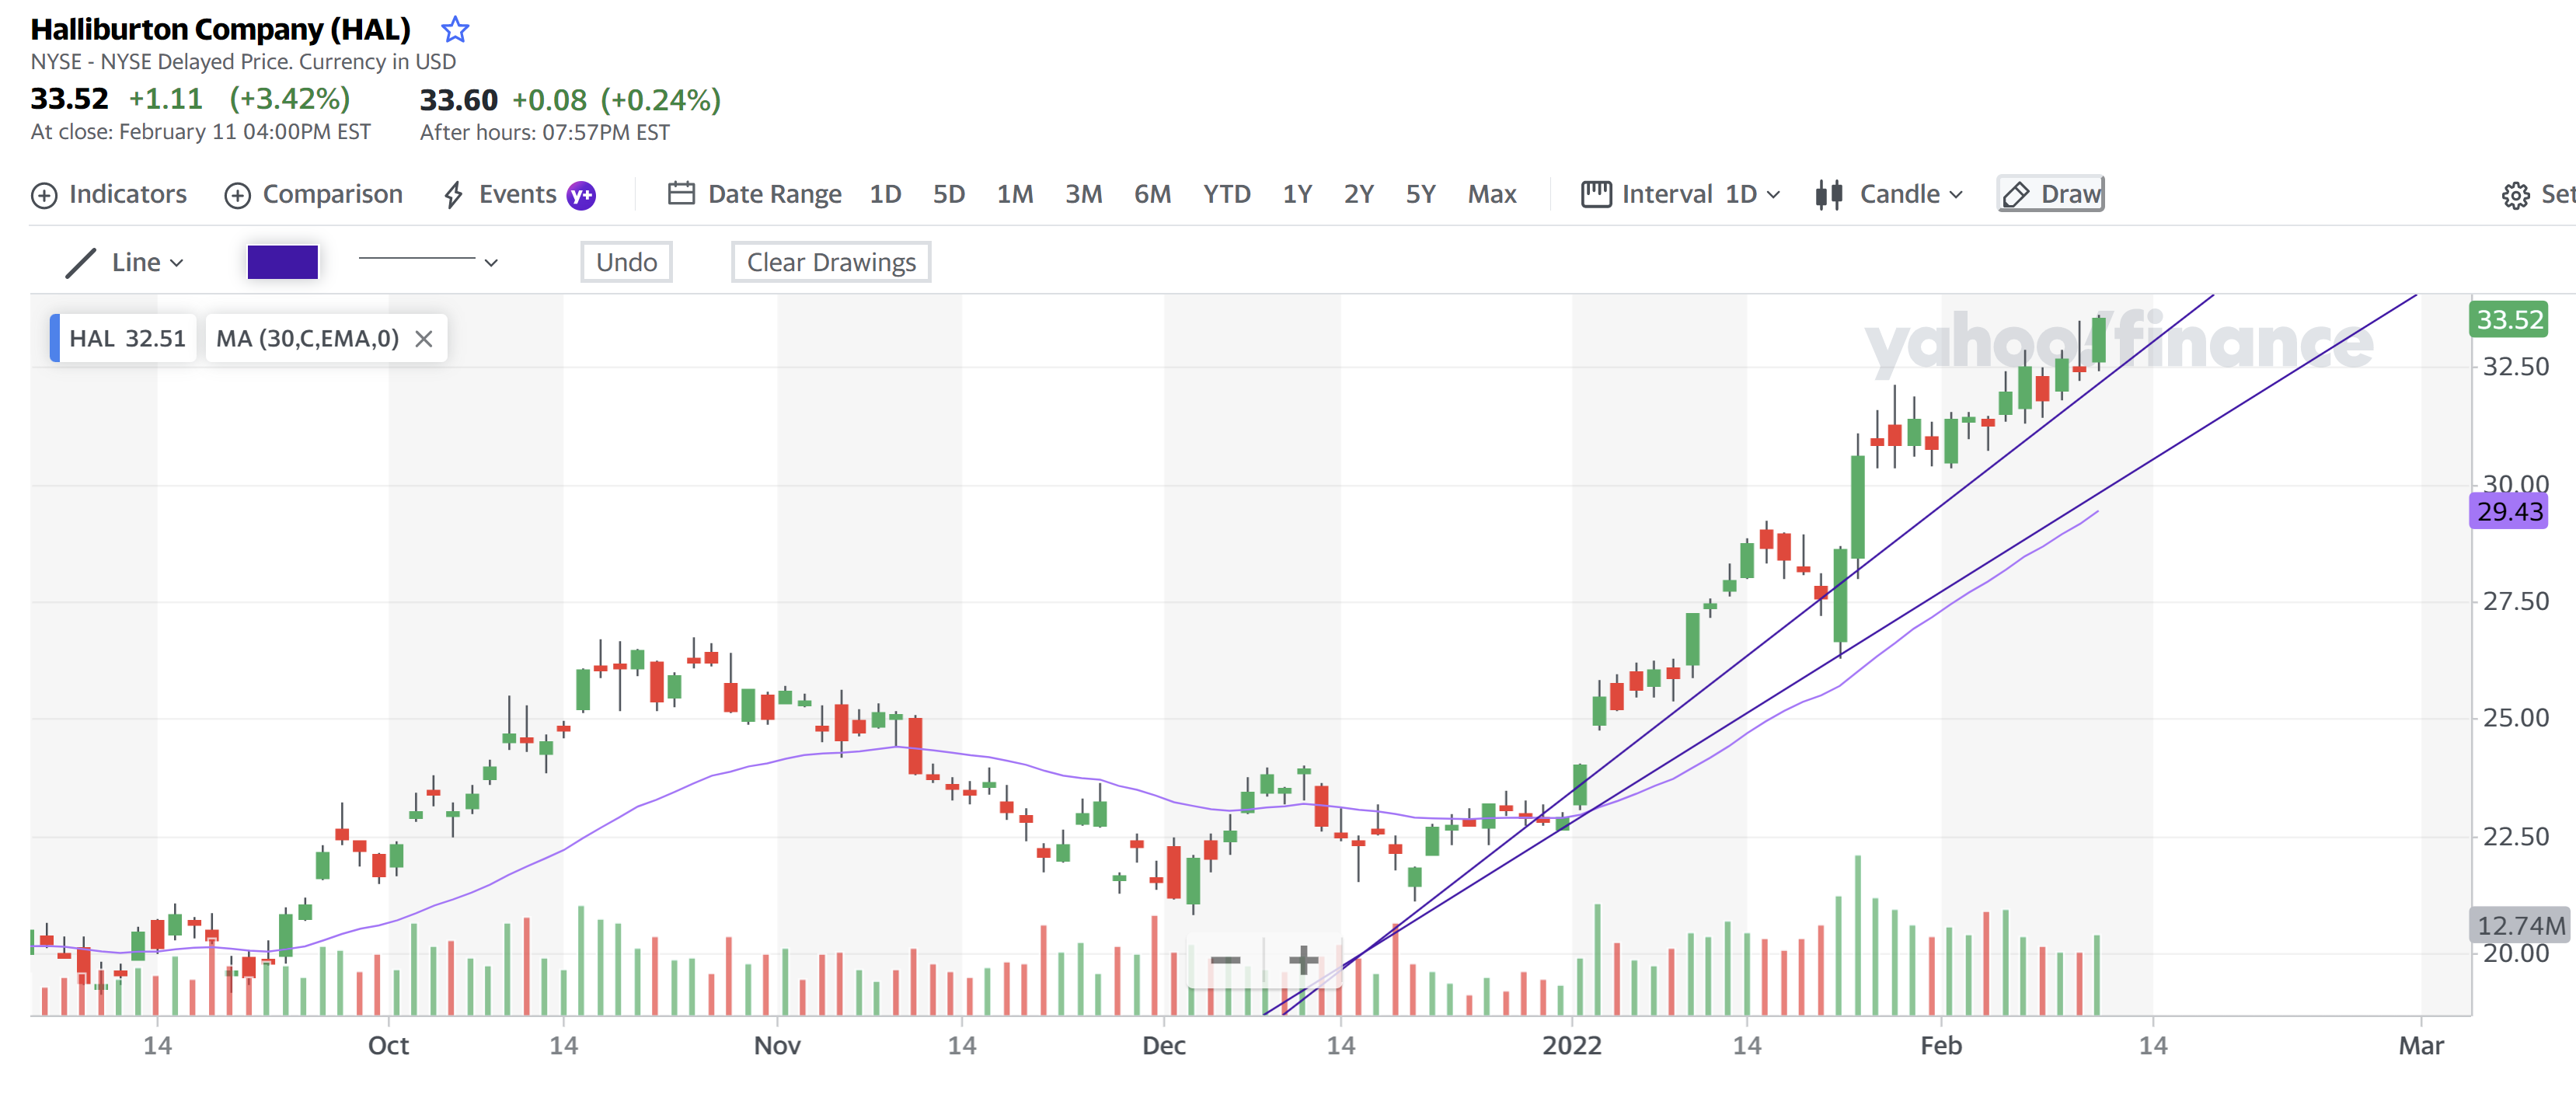The width and height of the screenshot is (2576, 1094).
Task: Click the 22.50 price axis label
Action: coord(2516,836)
